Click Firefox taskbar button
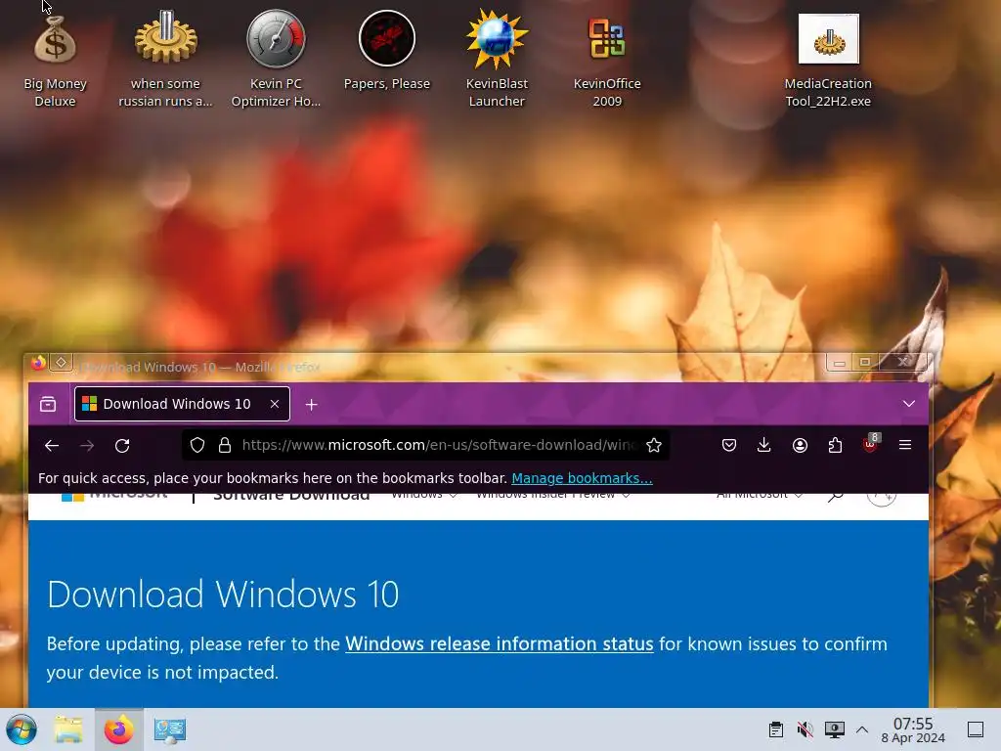Image resolution: width=1001 pixels, height=751 pixels. click(x=118, y=729)
